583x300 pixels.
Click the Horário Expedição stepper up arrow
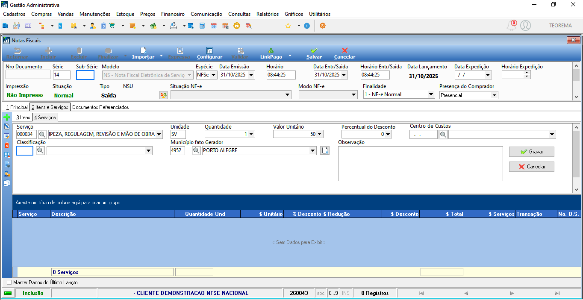click(x=527, y=73)
